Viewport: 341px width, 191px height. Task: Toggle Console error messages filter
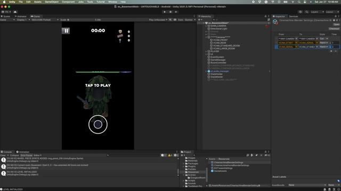click(176, 155)
